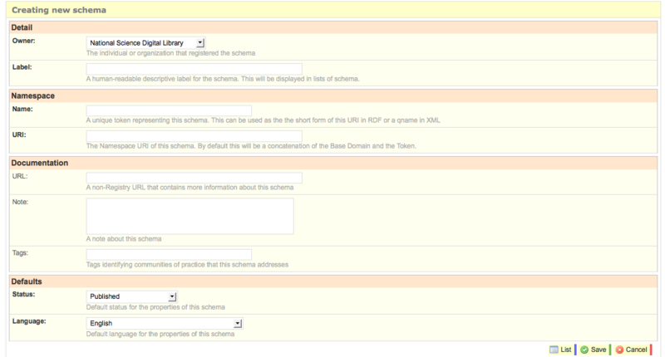Click the 'Language:' field label
The image size is (665, 357).
29,321
